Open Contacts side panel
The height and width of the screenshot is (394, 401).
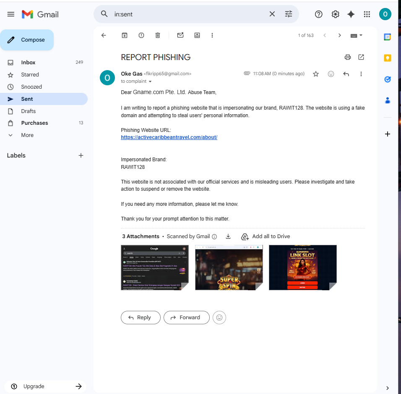[x=388, y=100]
